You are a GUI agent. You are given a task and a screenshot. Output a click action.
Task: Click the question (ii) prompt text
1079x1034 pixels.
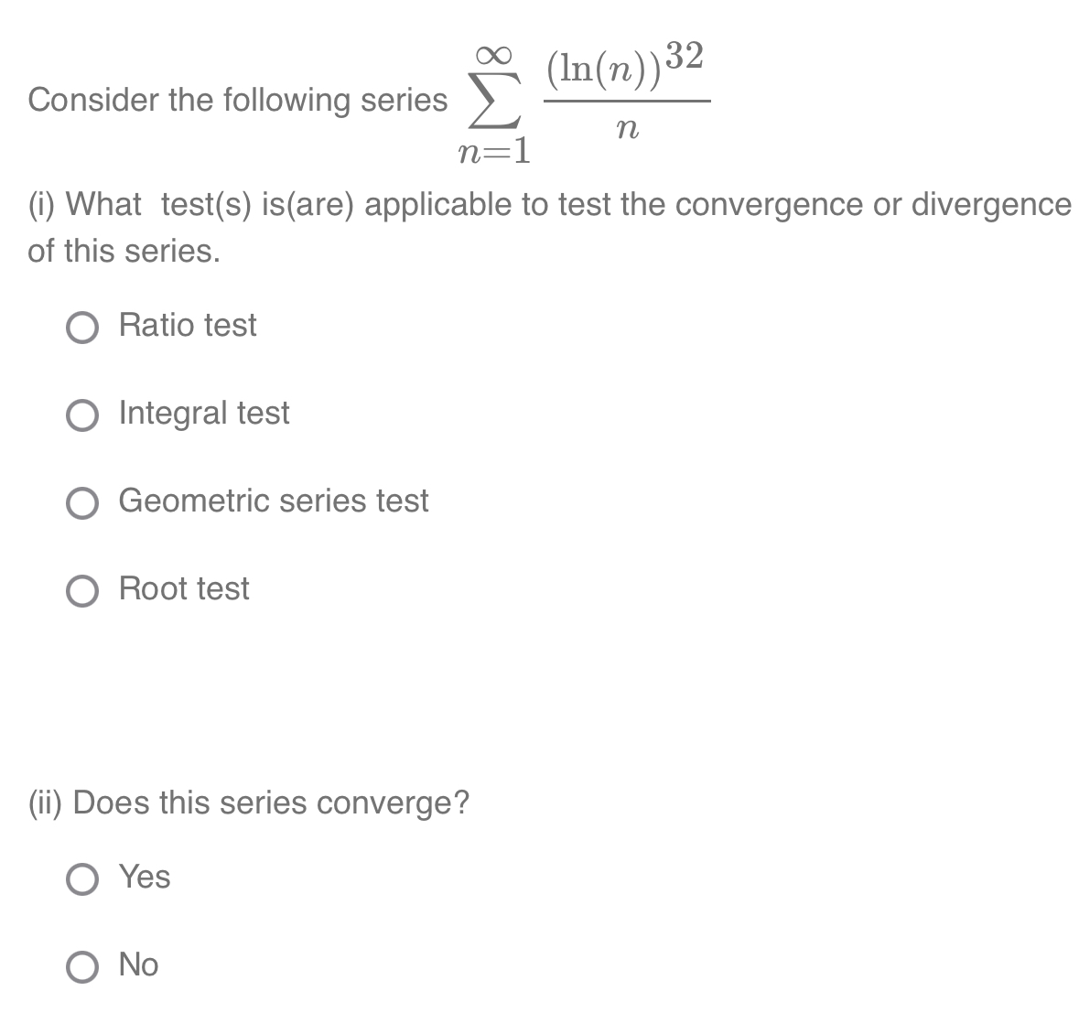click(247, 803)
